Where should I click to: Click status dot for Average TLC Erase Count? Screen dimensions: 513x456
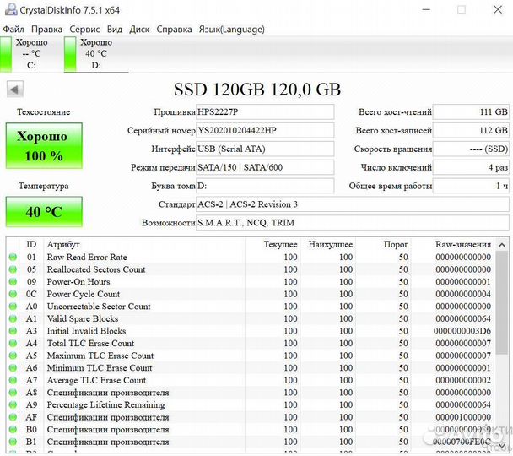coord(13,380)
